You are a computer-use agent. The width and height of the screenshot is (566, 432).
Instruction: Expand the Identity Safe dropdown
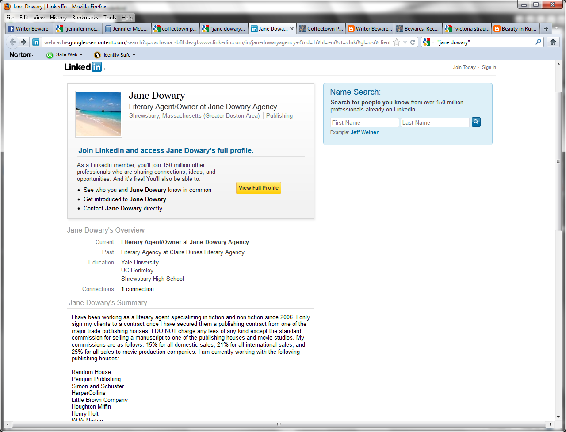(115, 55)
